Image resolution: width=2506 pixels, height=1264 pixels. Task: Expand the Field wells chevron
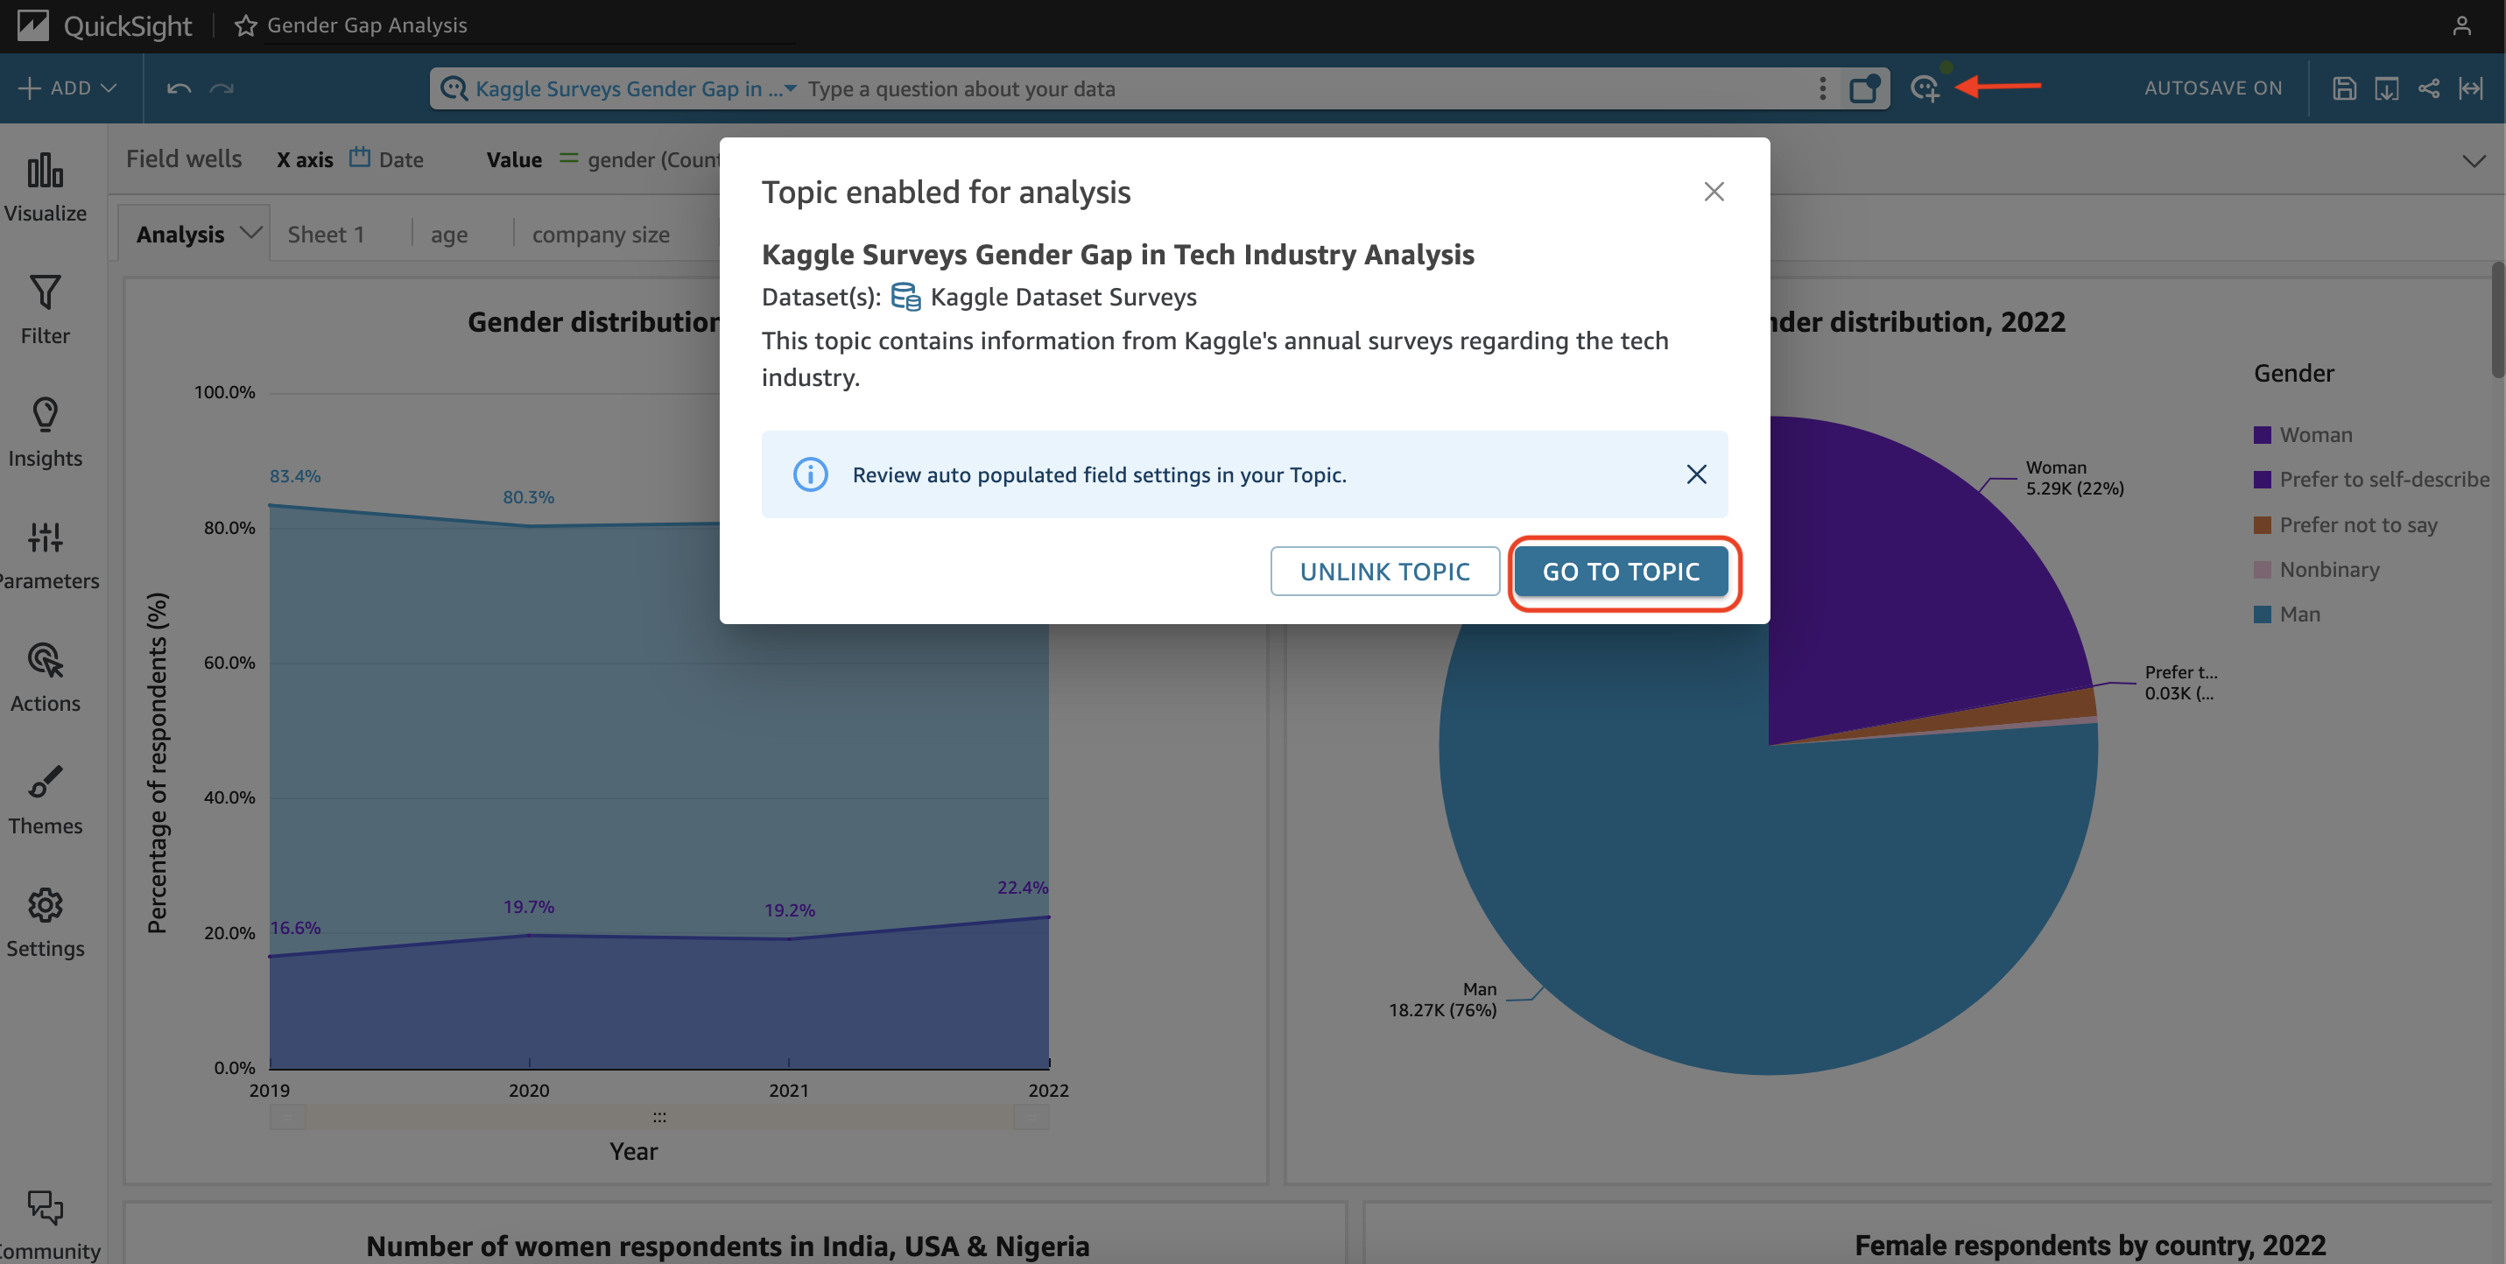[x=2474, y=160]
